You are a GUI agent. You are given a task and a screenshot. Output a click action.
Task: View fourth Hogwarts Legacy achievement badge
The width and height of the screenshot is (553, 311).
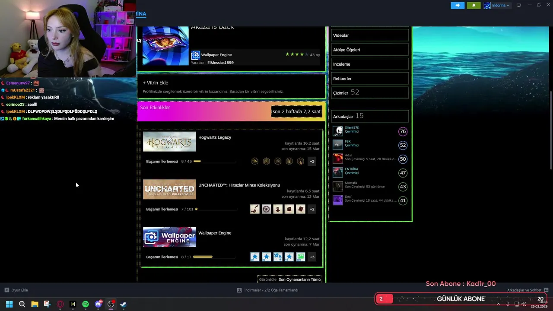(289, 161)
